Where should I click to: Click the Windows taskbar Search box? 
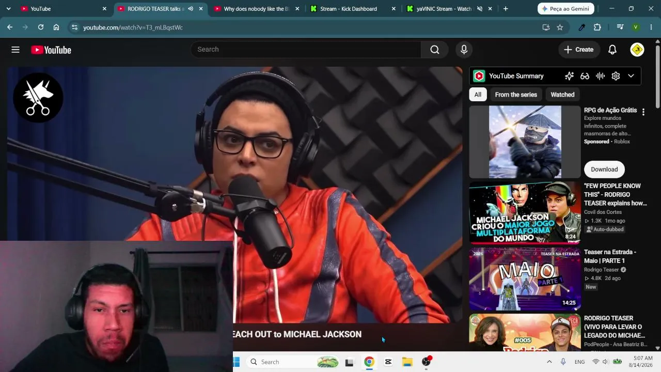tap(292, 362)
